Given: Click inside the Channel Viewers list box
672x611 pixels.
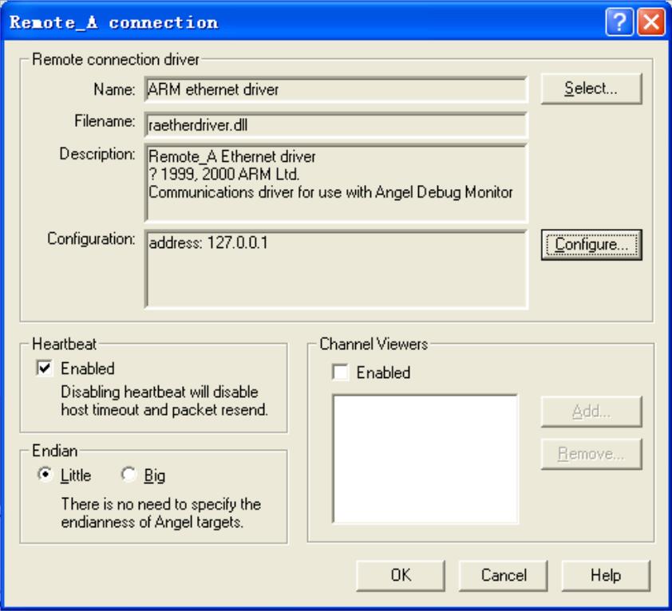Looking at the screenshot, I should click(x=425, y=459).
